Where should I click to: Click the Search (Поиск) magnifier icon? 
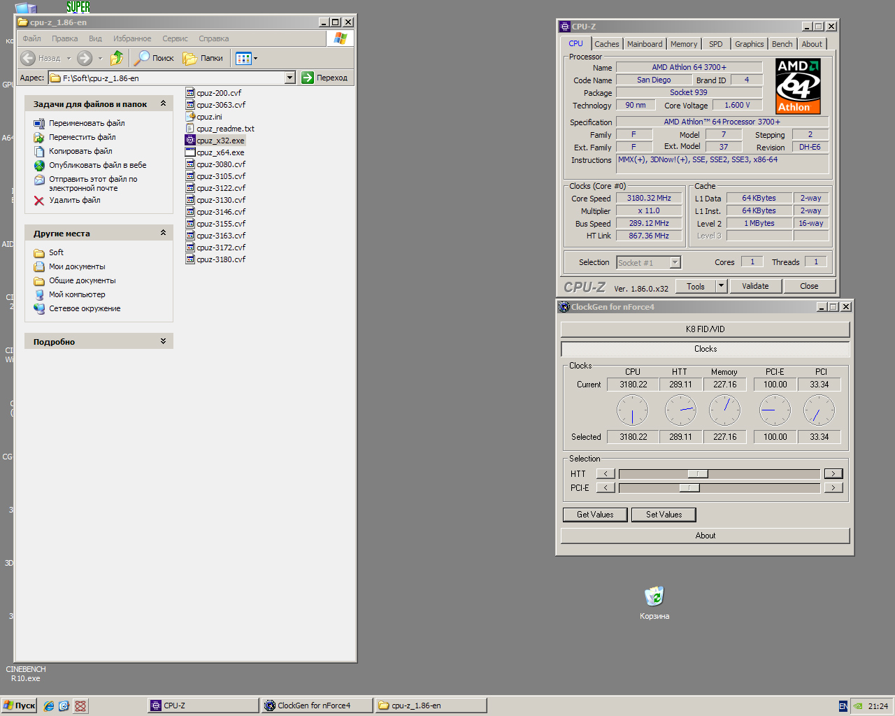coord(142,58)
